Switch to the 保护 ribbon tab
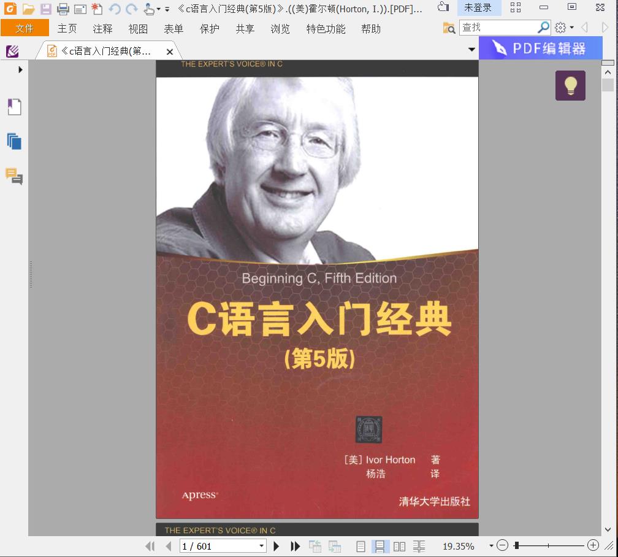This screenshot has width=618, height=557. 209,28
